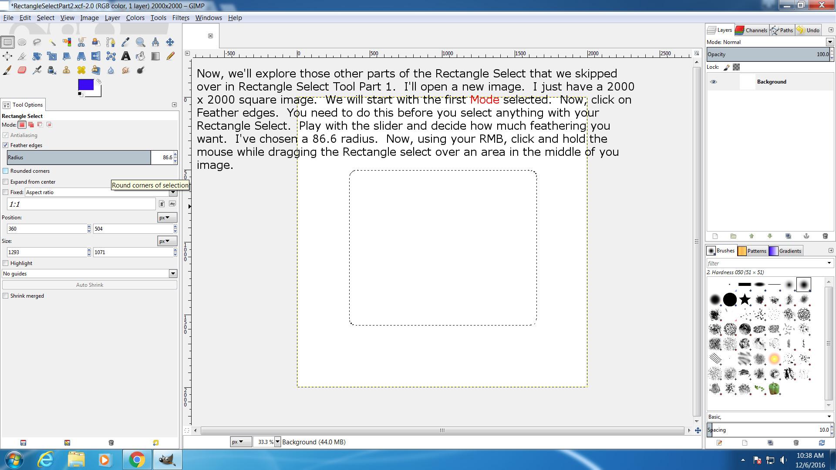Click the blue foreground color swatch
836x470 pixels.
click(85, 84)
